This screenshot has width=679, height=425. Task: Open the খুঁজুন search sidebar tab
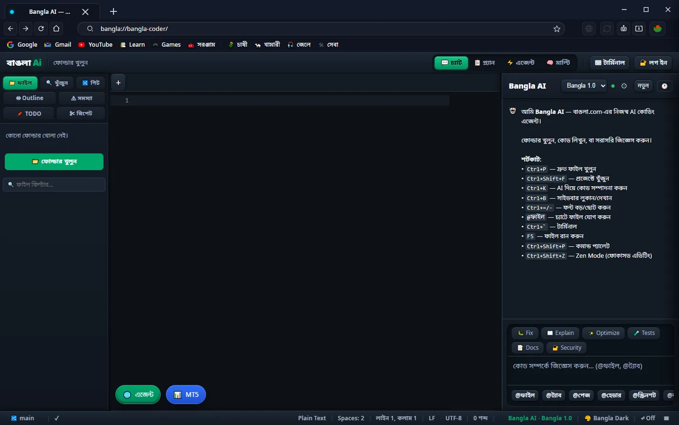(57, 83)
